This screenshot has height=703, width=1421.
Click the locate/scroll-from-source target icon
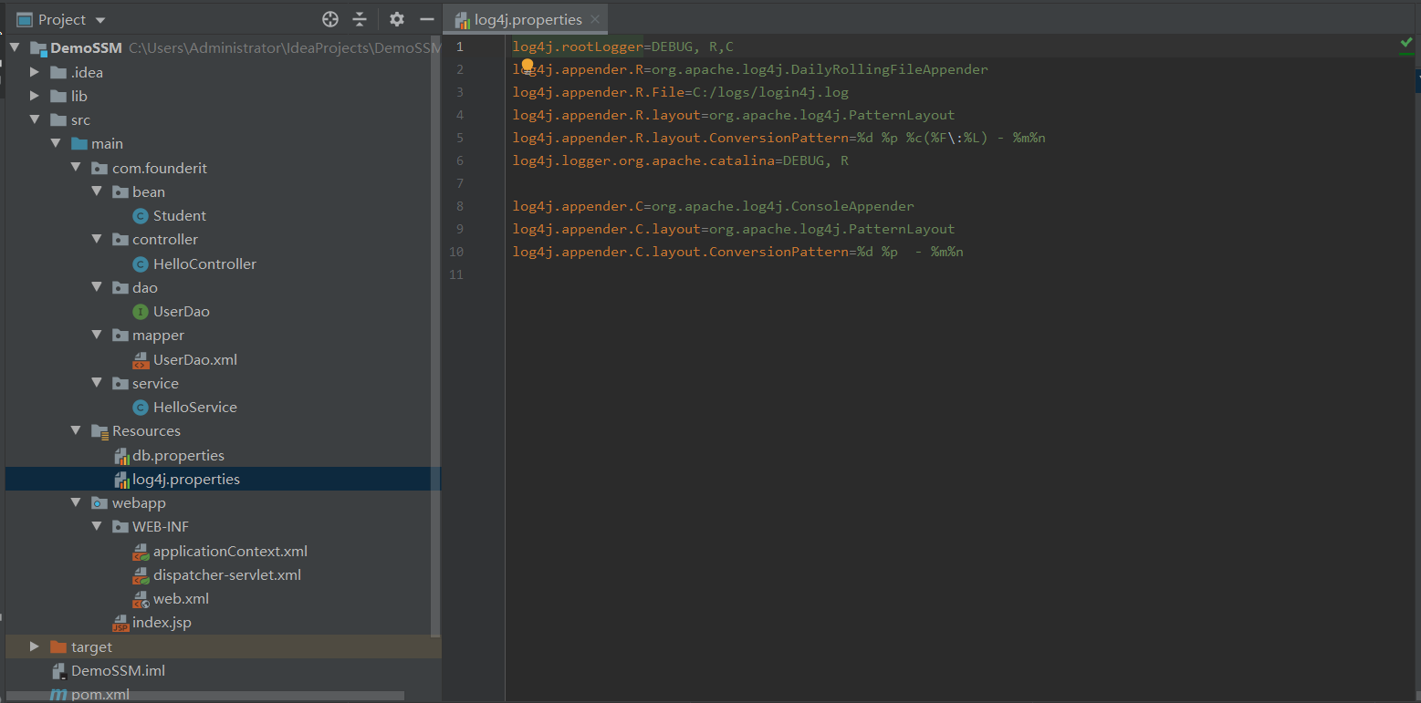[330, 19]
